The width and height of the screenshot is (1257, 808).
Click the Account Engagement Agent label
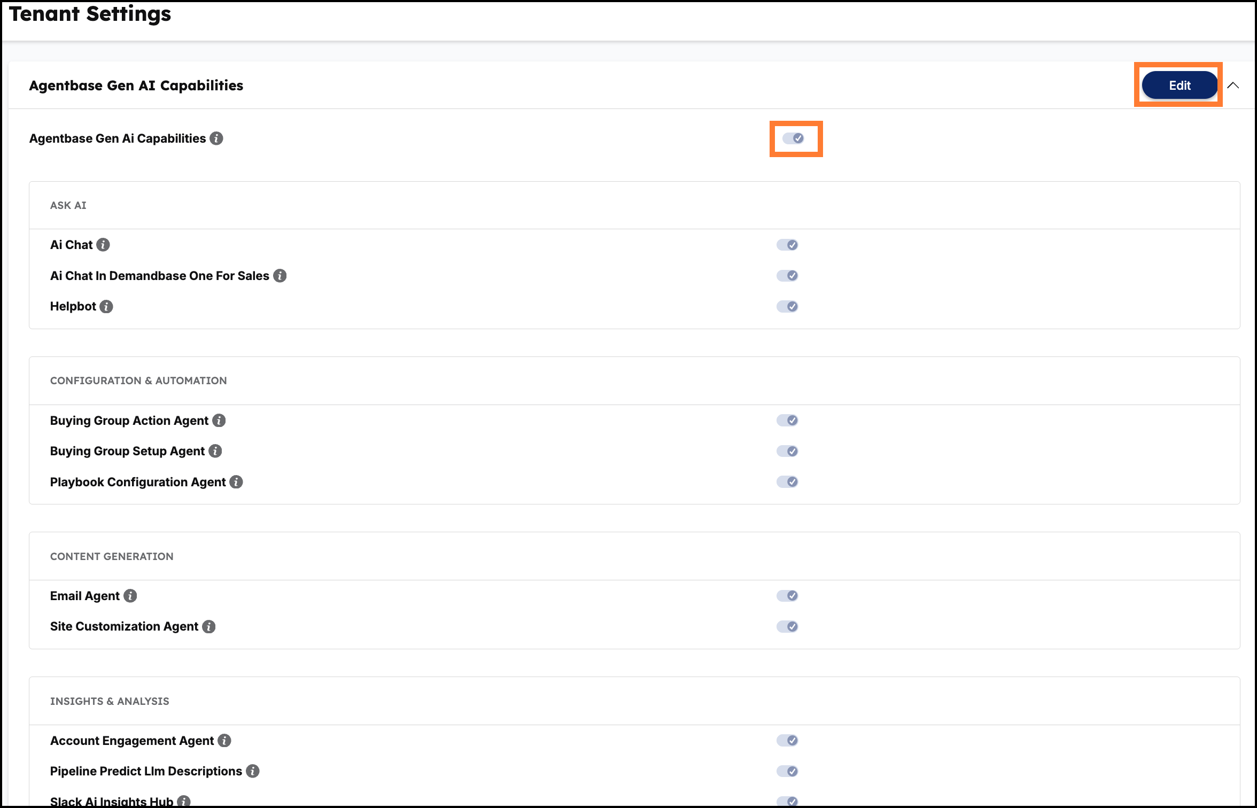[x=132, y=741]
